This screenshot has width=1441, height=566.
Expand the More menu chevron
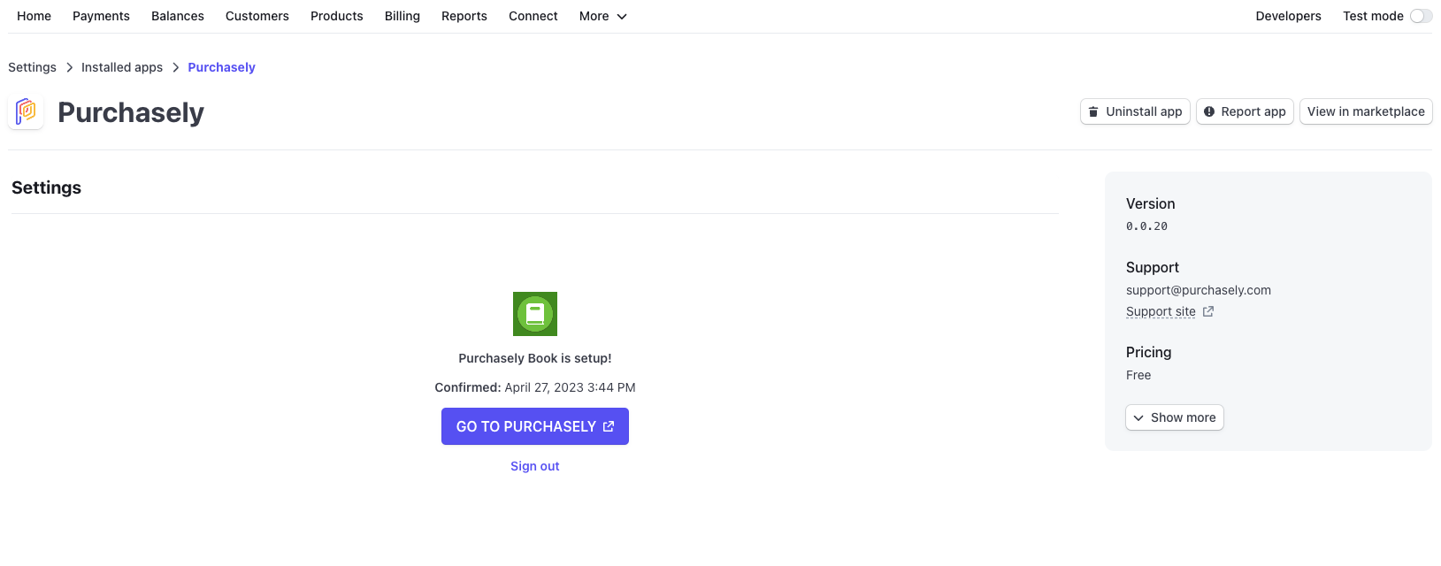pyautogui.click(x=622, y=17)
